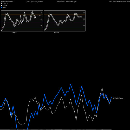Open the MunafaSutra.com watermark link text

pos(123,2)
